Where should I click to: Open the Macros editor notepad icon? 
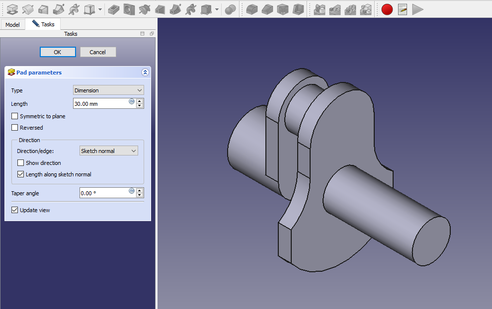[403, 9]
